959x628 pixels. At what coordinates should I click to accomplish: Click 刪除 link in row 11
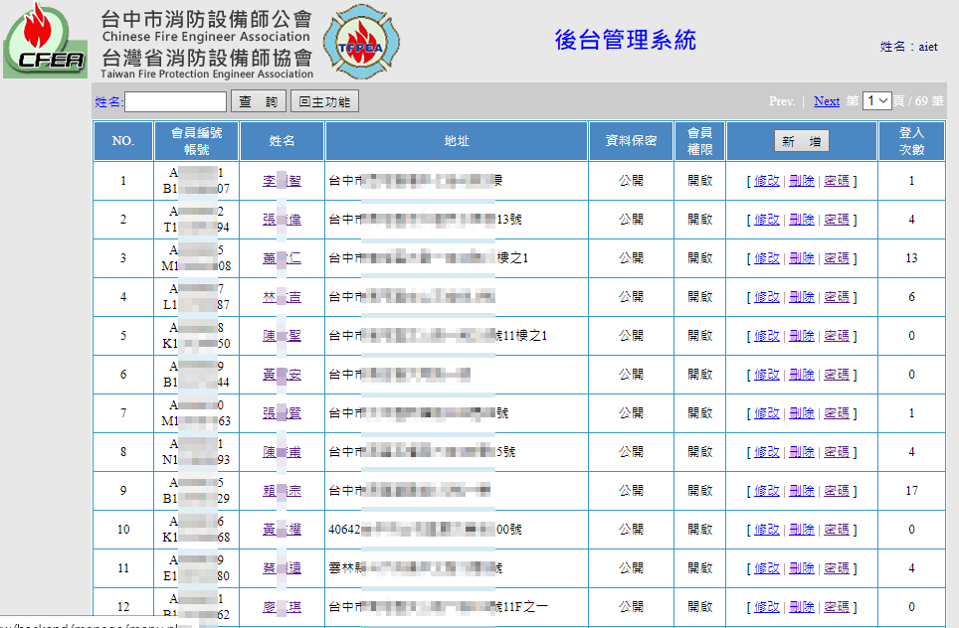(802, 568)
